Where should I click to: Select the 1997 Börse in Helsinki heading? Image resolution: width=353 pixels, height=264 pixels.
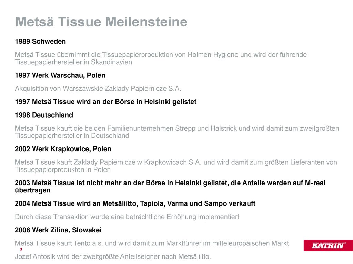click(105, 102)
